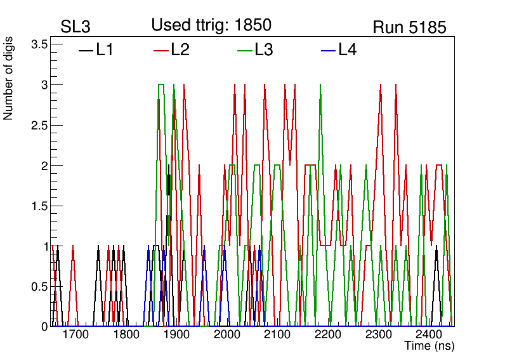Click the blue L4 legend line sample
Image resolution: width=505 pixels, height=363 pixels.
click(328, 50)
